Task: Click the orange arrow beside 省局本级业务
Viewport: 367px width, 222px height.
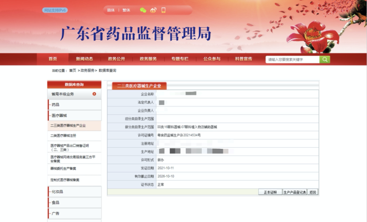Action: point(94,94)
